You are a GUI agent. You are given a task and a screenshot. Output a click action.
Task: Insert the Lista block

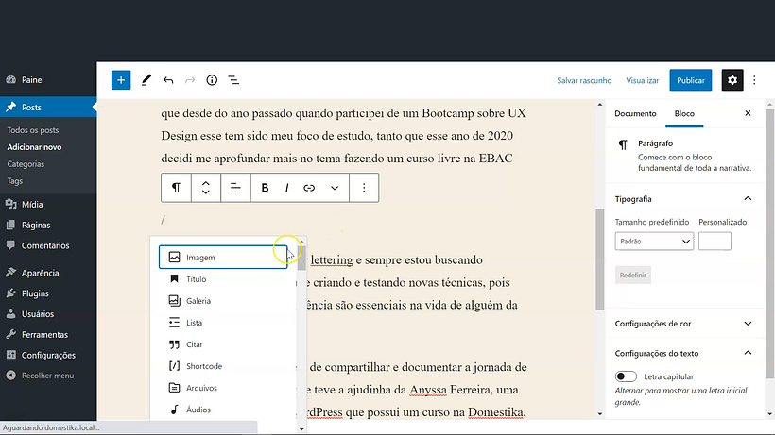[x=223, y=323]
